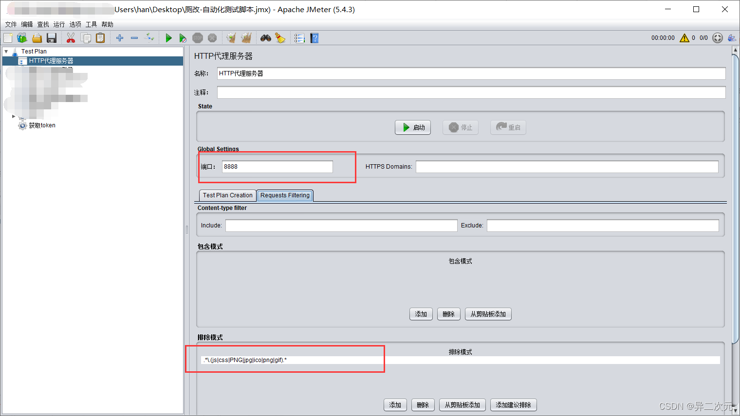740x416 pixels.
Task: Click the 名称 name input field
Action: click(471, 73)
